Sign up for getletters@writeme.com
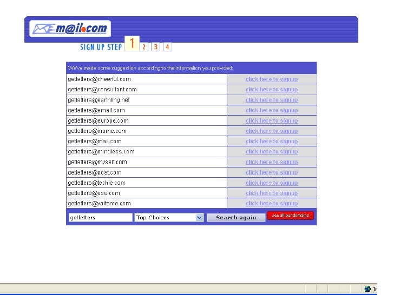394x295 pixels. click(x=272, y=203)
